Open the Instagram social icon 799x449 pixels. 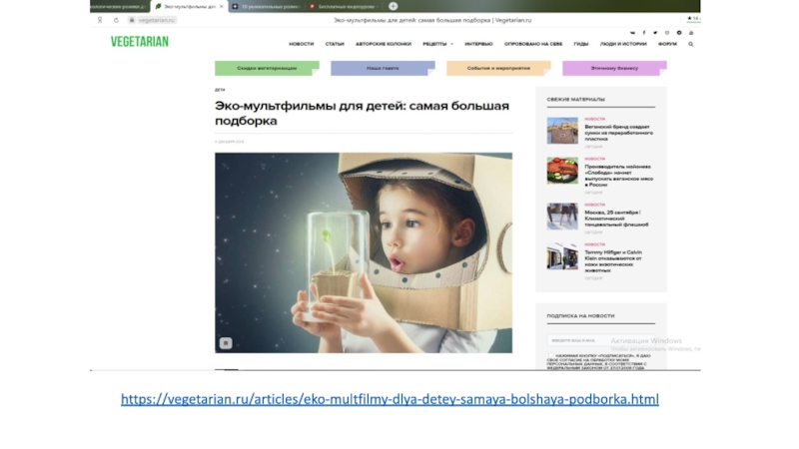(667, 33)
